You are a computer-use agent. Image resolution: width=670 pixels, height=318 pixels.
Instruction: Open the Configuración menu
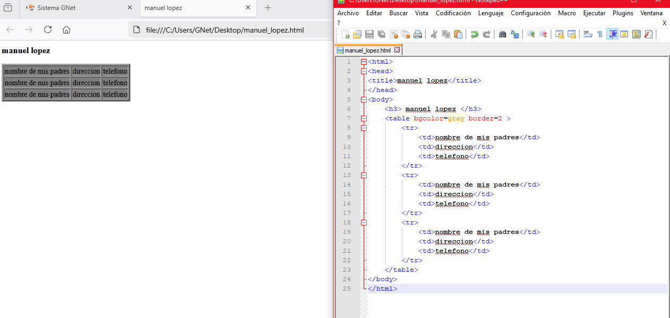point(531,13)
